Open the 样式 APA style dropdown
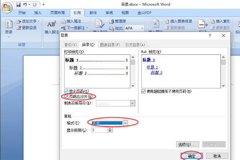240x160 pixels. click(x=142, y=28)
